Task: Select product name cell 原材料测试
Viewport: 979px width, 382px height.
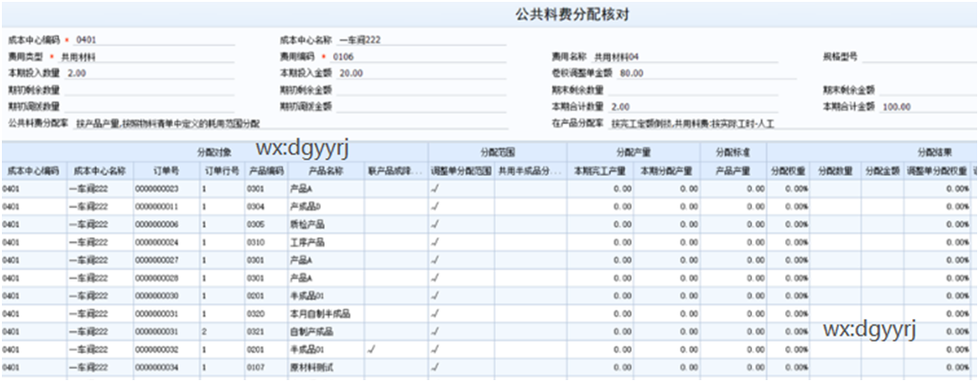Action: click(x=327, y=368)
